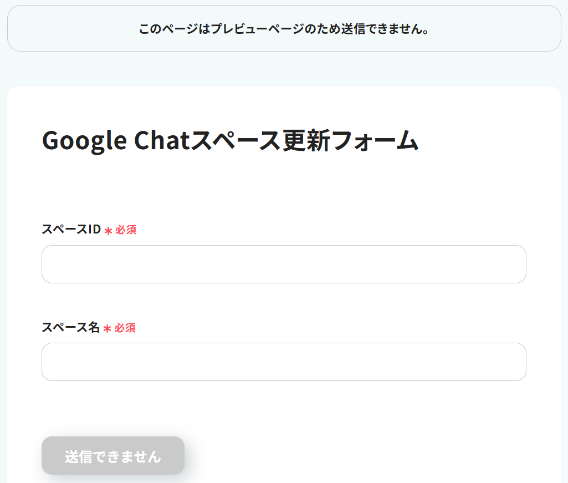Viewport: 568px width, 483px height.
Task: Click the word "Google" in the form title
Action: click(x=84, y=141)
